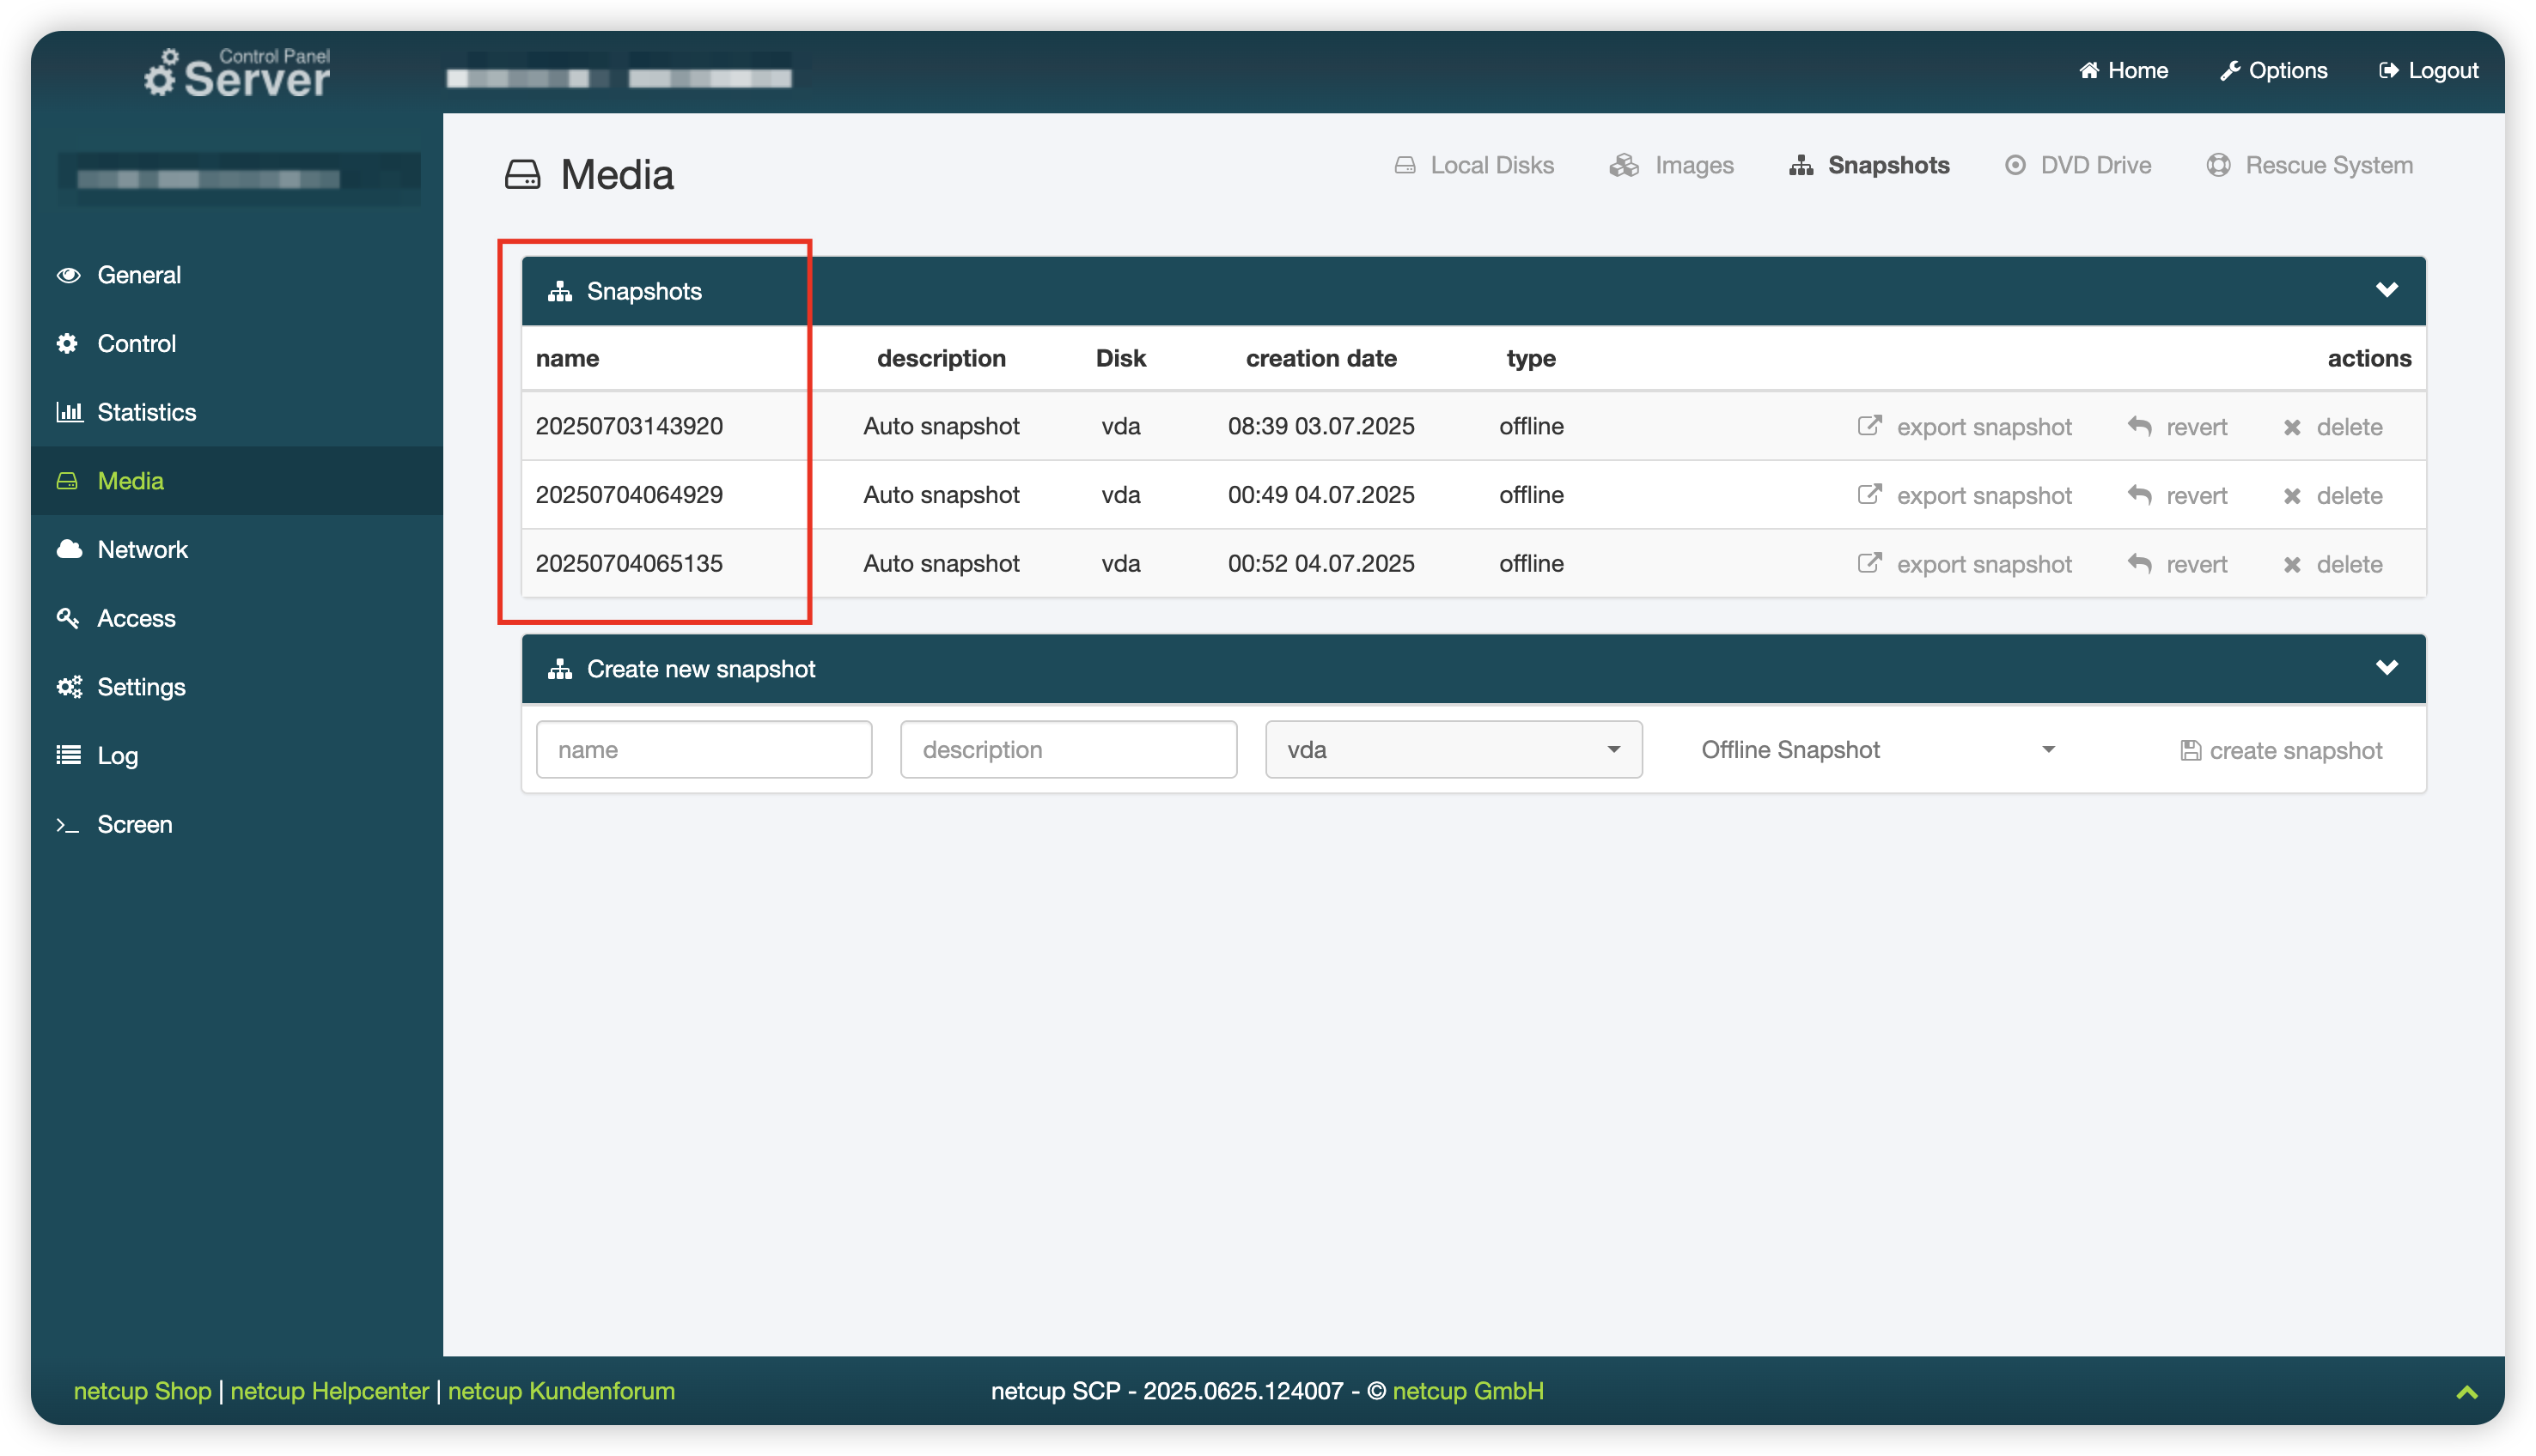Click export icon for snapshot 20250704065135
This screenshot has width=2536, height=1456.
(1868, 563)
